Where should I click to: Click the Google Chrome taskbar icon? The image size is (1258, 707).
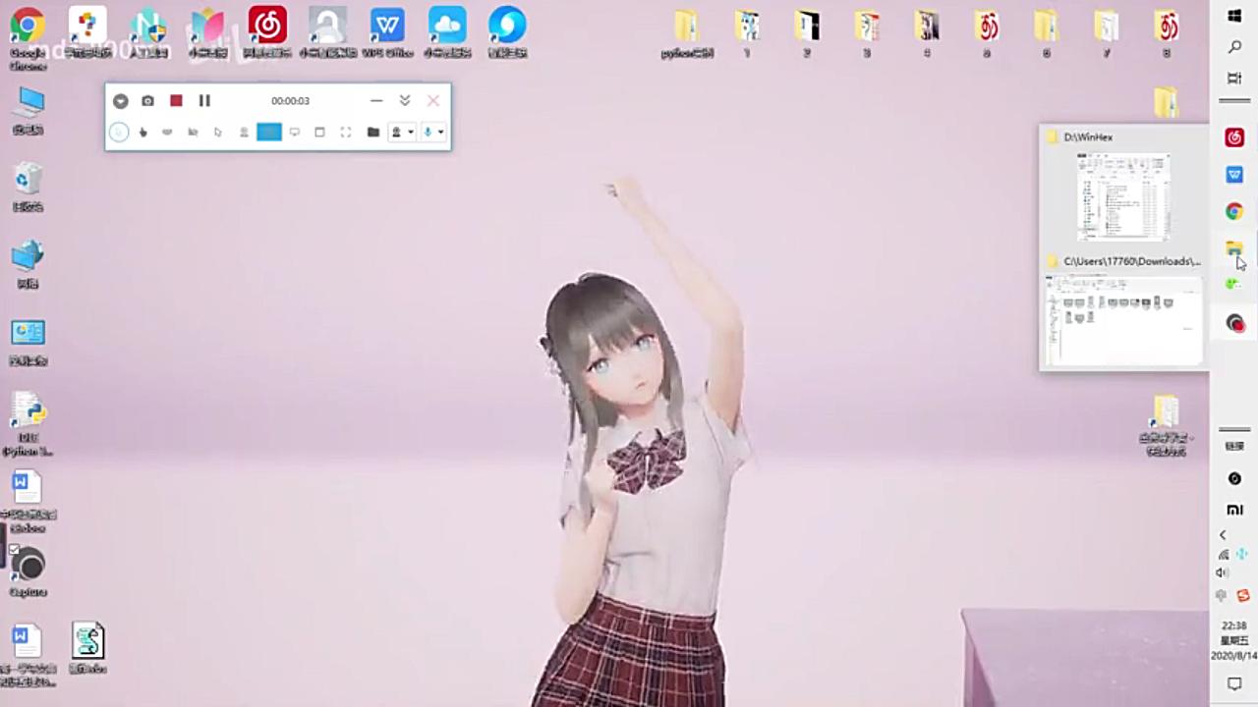point(1234,211)
